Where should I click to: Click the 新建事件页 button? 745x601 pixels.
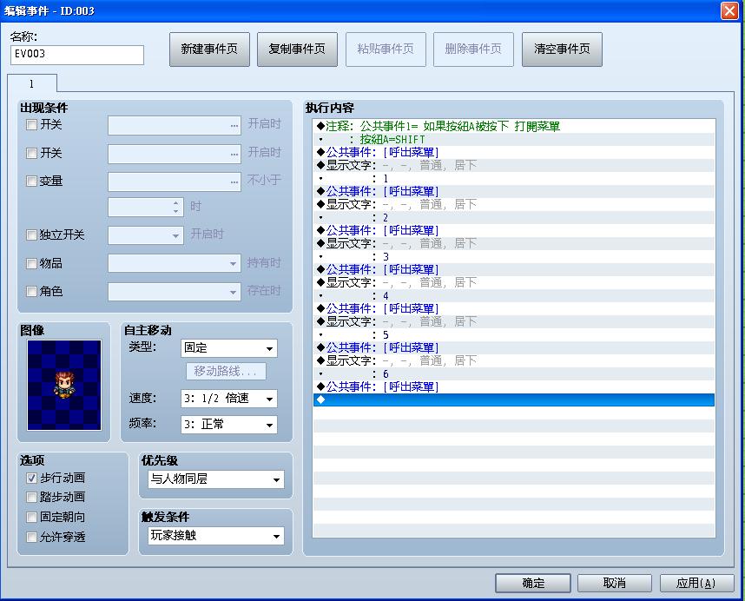(209, 49)
